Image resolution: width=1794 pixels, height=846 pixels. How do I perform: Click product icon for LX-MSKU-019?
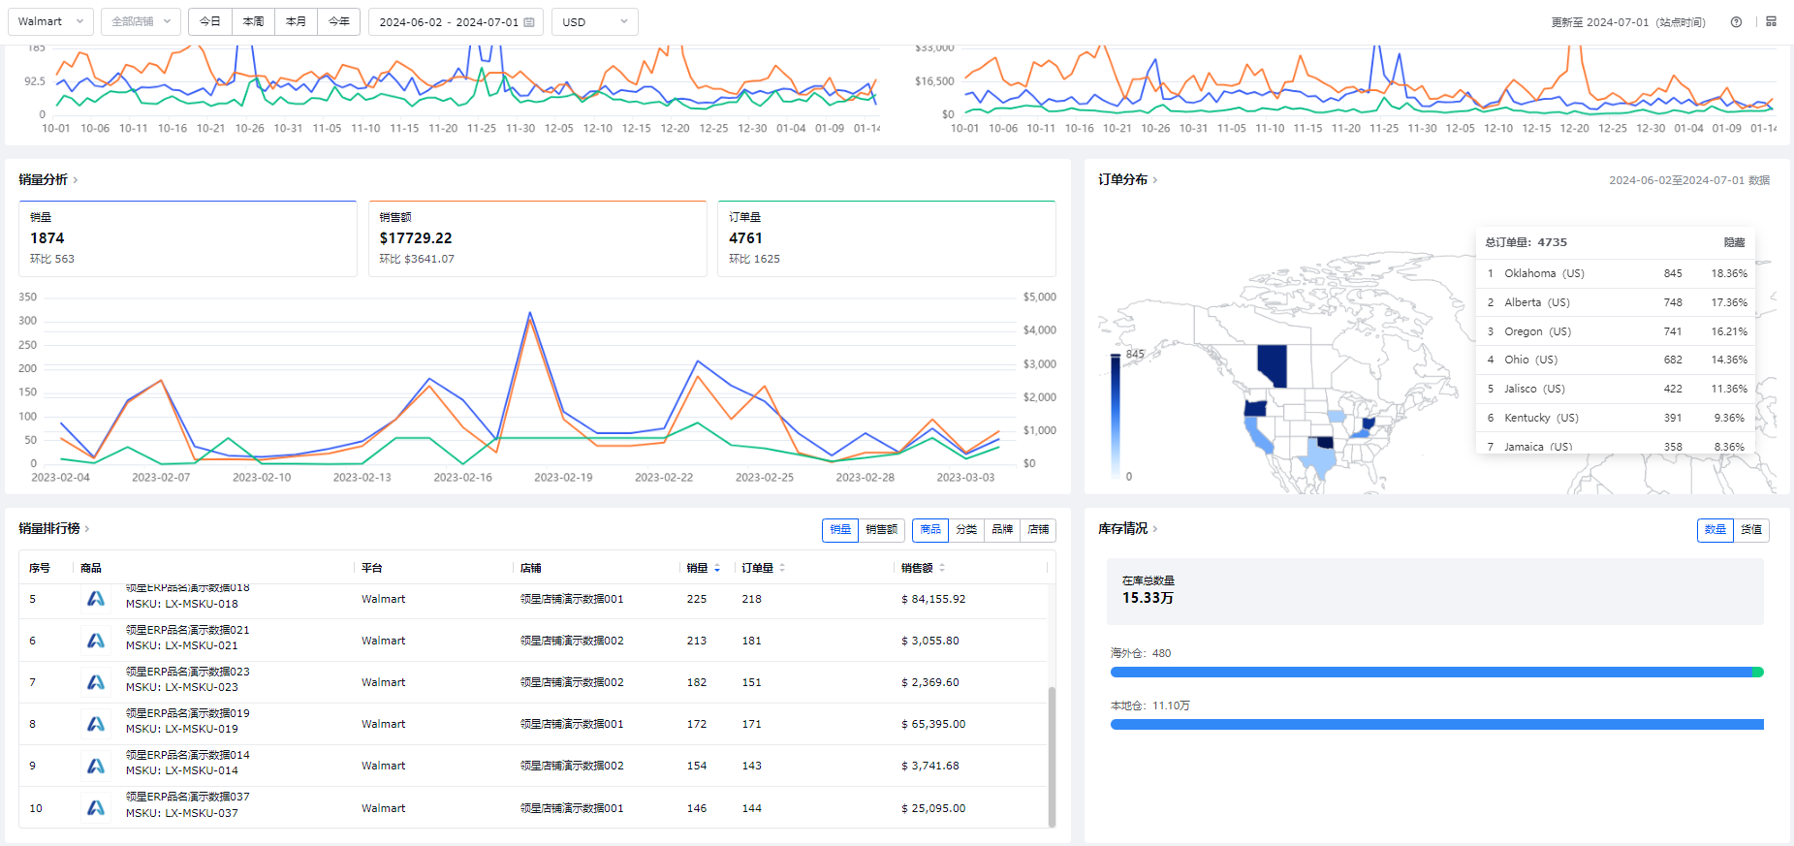[x=96, y=724]
